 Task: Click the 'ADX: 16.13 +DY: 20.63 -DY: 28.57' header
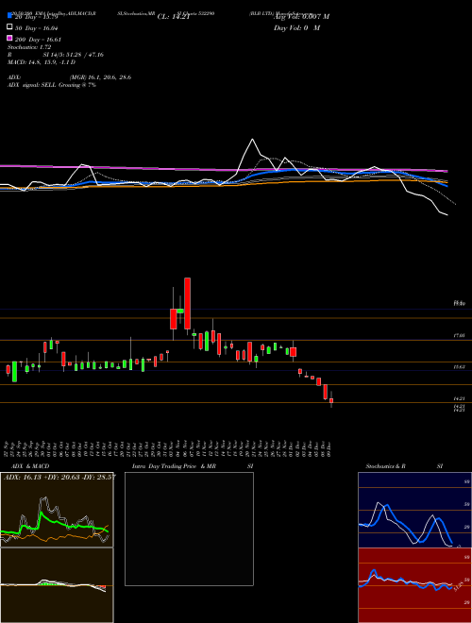click(x=59, y=477)
